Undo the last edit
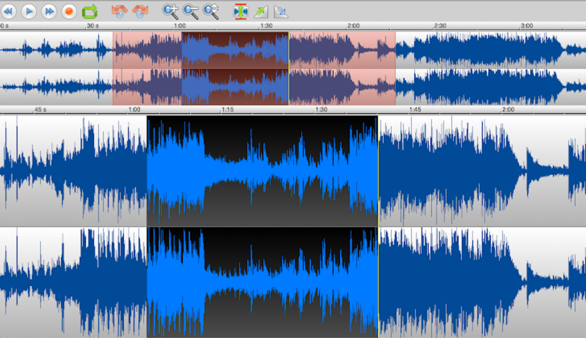586x338 pixels. pyautogui.click(x=119, y=11)
